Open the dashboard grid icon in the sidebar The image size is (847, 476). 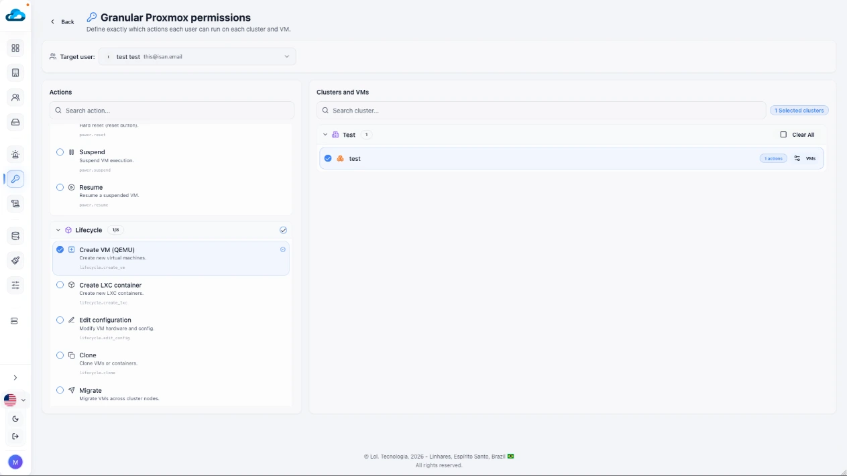click(15, 48)
